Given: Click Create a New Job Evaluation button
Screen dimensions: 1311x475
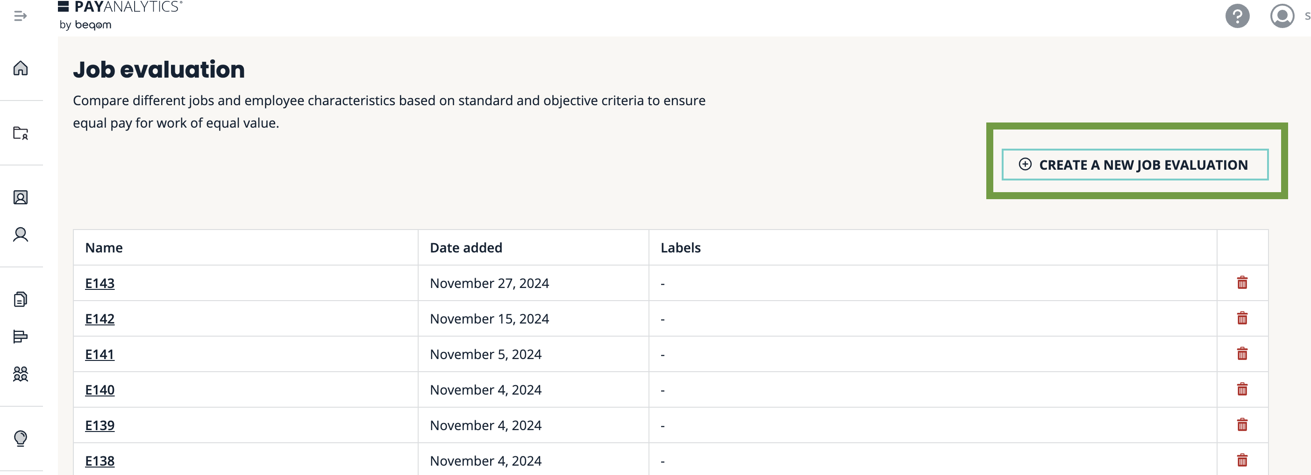Looking at the screenshot, I should pos(1134,165).
